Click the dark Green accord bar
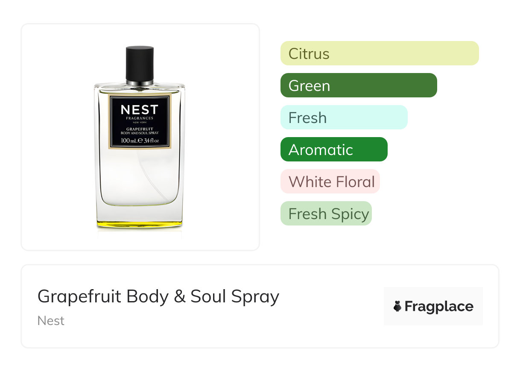 coord(358,85)
